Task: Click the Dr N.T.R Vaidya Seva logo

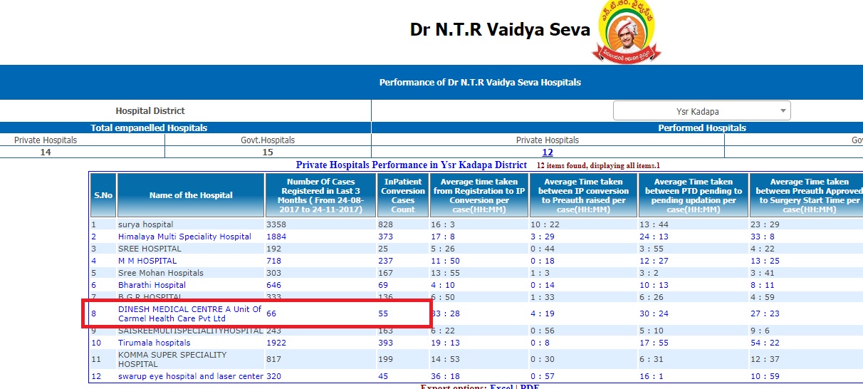Action: (x=626, y=32)
